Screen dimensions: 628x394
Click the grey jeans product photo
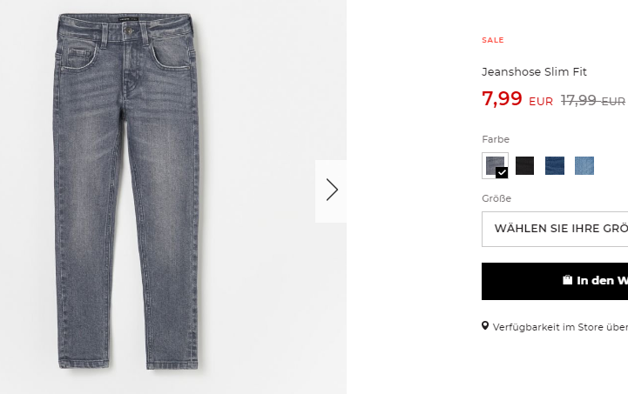click(126, 191)
